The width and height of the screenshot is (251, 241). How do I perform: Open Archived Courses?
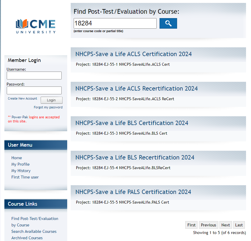(27, 238)
